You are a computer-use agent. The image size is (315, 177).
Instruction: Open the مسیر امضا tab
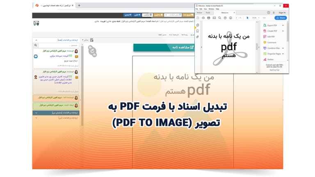[162, 35]
